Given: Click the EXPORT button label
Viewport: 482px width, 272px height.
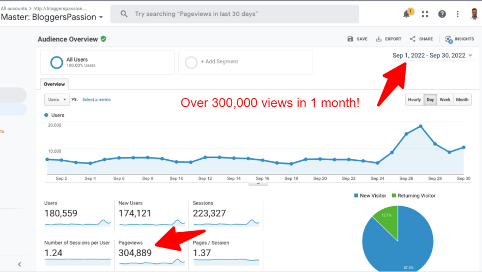Looking at the screenshot, I should tap(393, 39).
